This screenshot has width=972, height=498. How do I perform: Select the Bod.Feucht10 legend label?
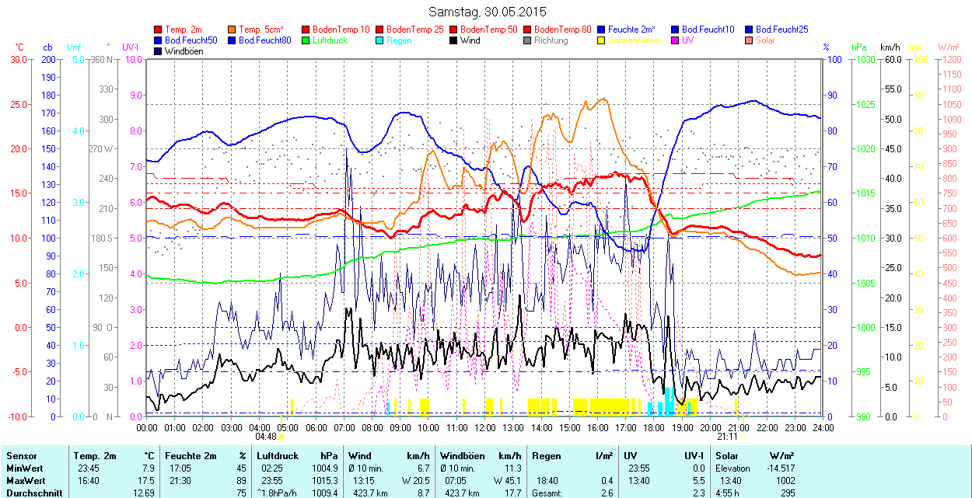[x=710, y=30]
